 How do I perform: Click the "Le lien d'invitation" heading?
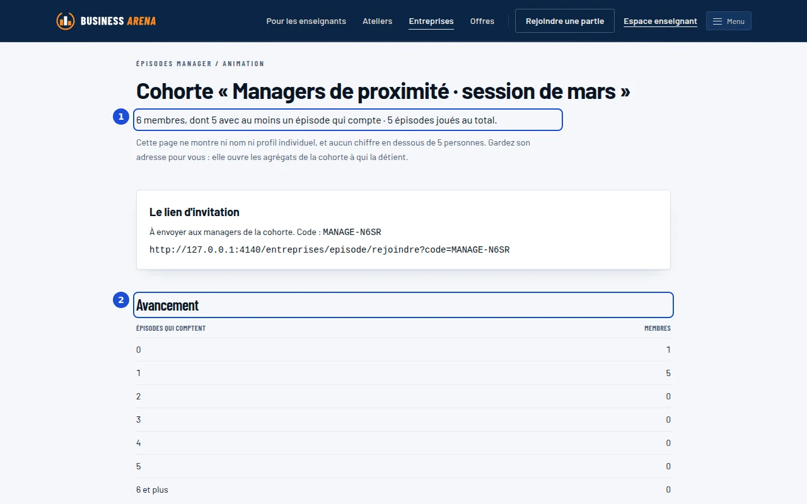tap(194, 212)
